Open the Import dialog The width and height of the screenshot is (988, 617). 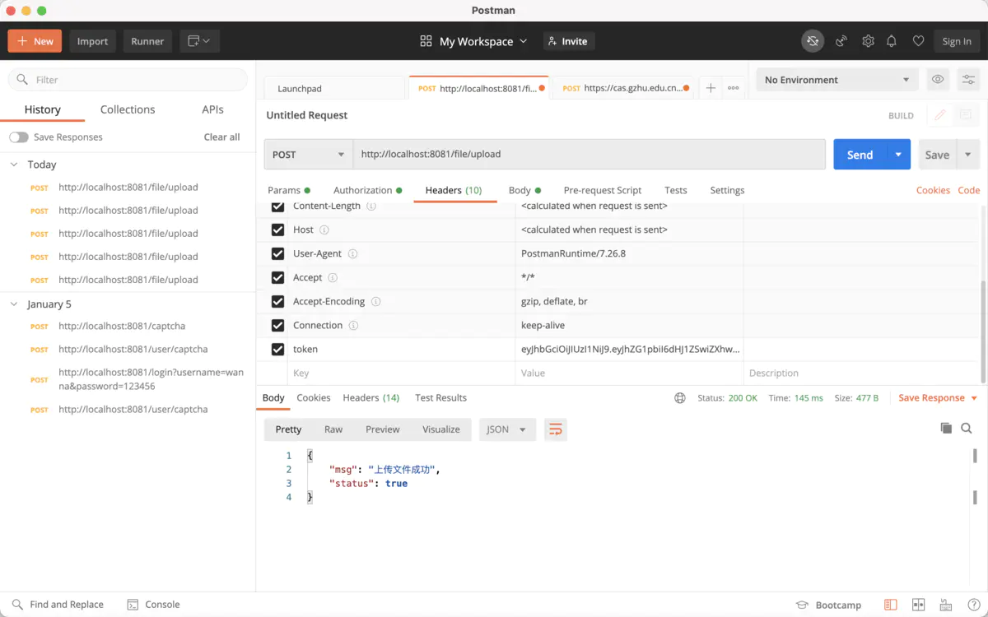tap(92, 41)
